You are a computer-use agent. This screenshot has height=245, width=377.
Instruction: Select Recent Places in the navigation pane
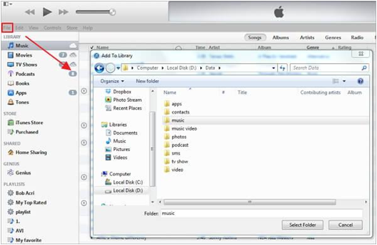point(124,108)
